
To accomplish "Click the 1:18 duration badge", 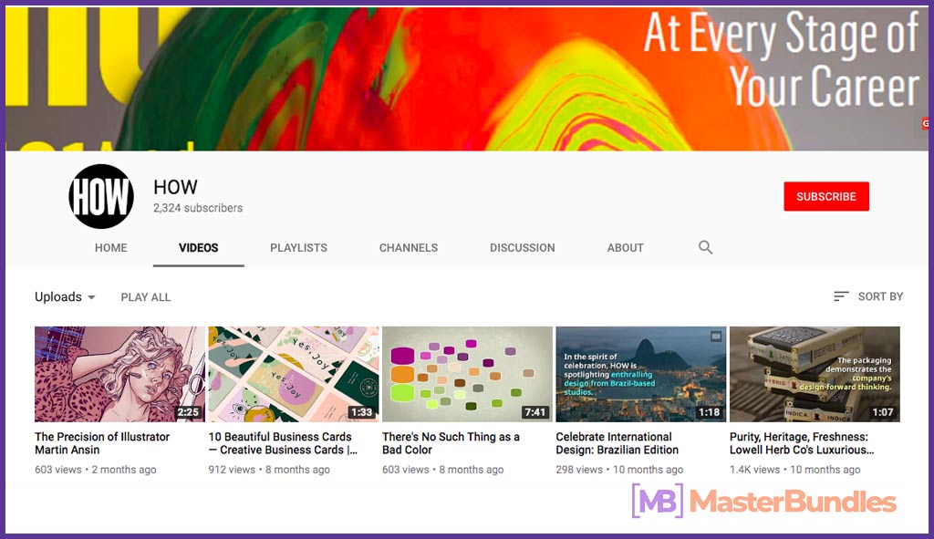I will 709,412.
